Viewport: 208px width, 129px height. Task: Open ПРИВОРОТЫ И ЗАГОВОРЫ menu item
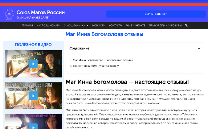click(165, 26)
